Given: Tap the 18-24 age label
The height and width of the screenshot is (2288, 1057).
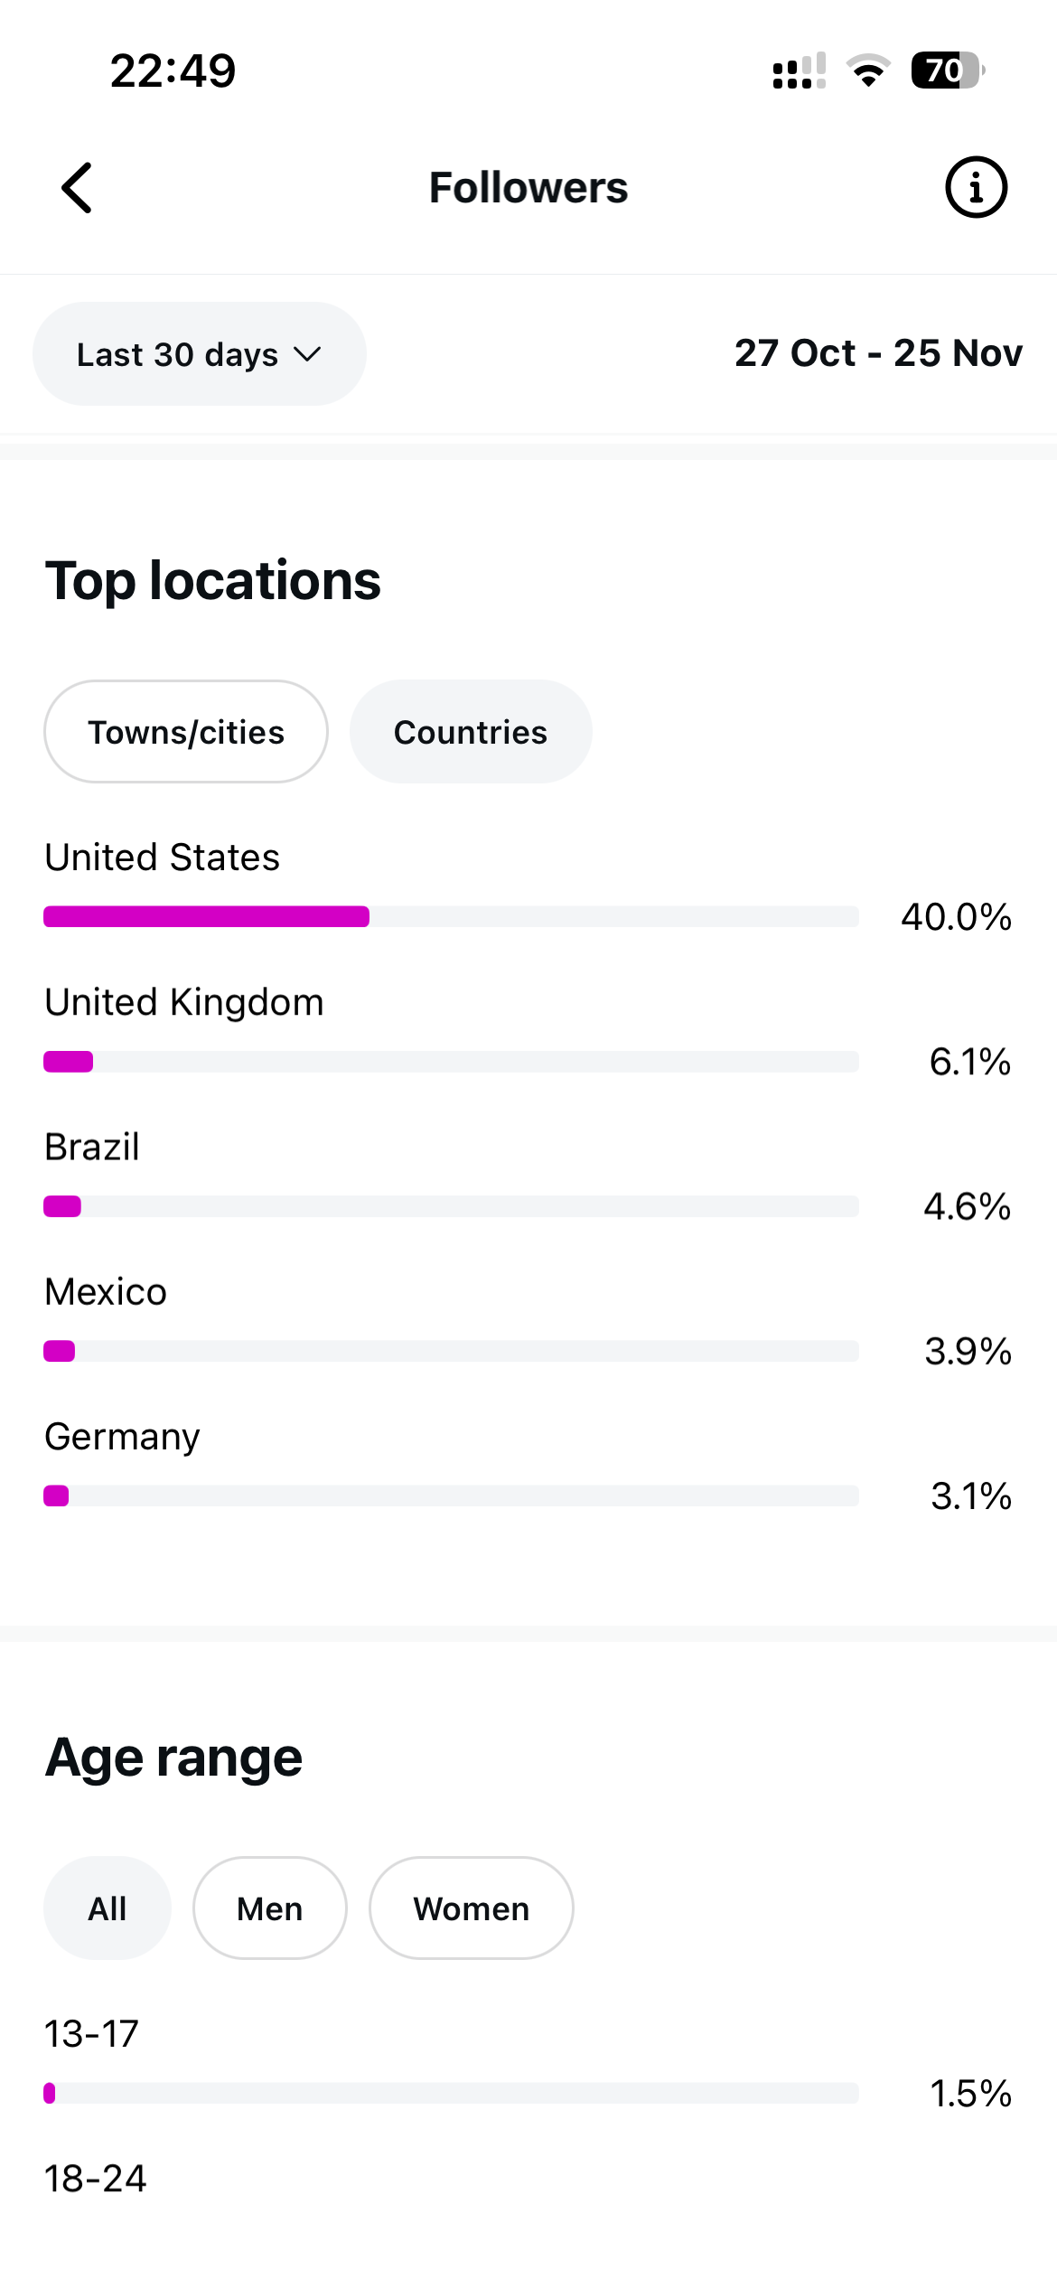Looking at the screenshot, I should [x=96, y=2179].
